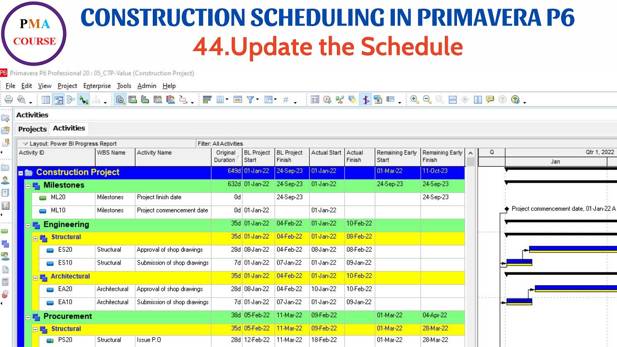This screenshot has width=617, height=347.
Task: Open the File menu
Action: click(x=11, y=86)
